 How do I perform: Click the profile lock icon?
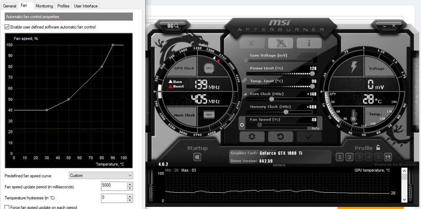click(x=378, y=148)
